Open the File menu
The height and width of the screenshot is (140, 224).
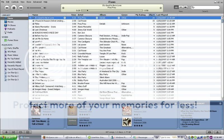3,2
